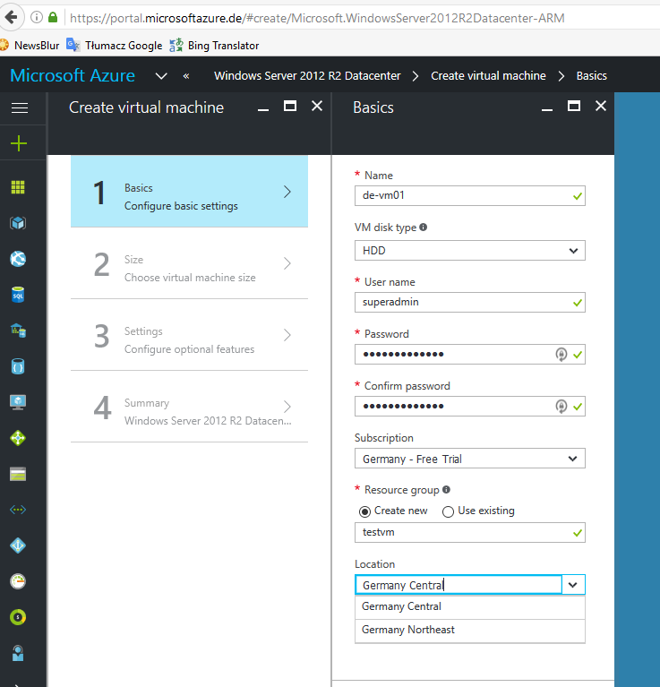Image resolution: width=660 pixels, height=687 pixels.
Task: Click the browser back arrow
Action: pos(11,18)
